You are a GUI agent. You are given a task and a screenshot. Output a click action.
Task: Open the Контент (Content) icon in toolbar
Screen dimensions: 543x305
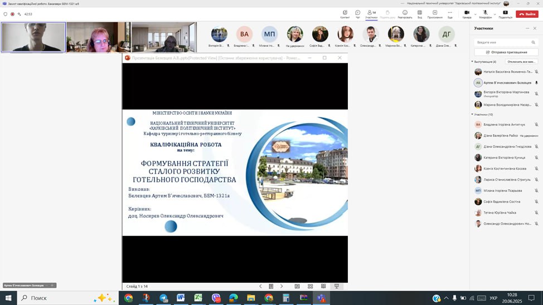345,13
